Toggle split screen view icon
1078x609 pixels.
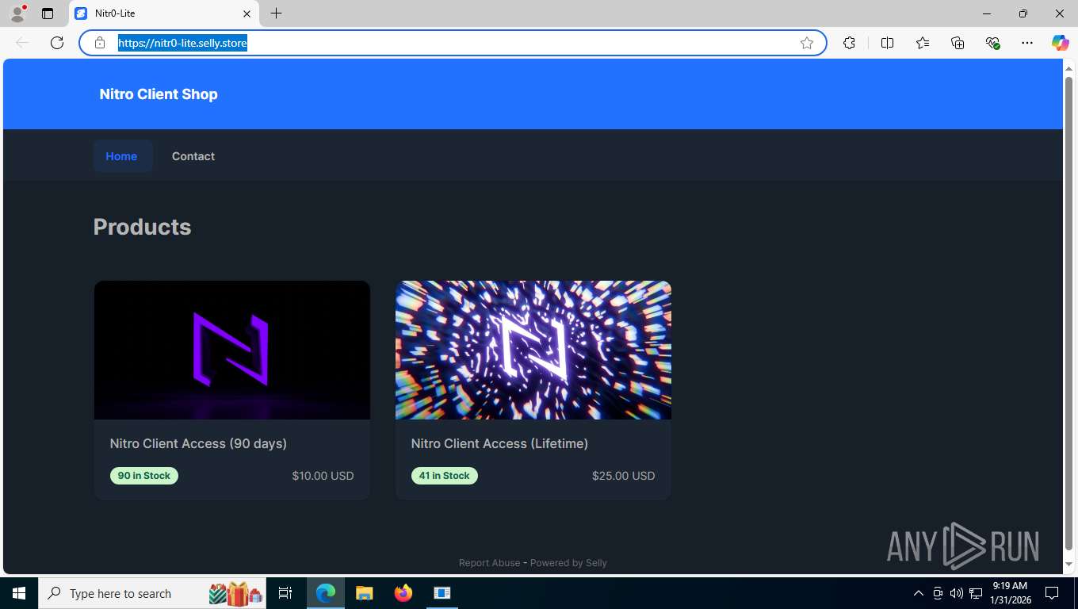(x=888, y=43)
